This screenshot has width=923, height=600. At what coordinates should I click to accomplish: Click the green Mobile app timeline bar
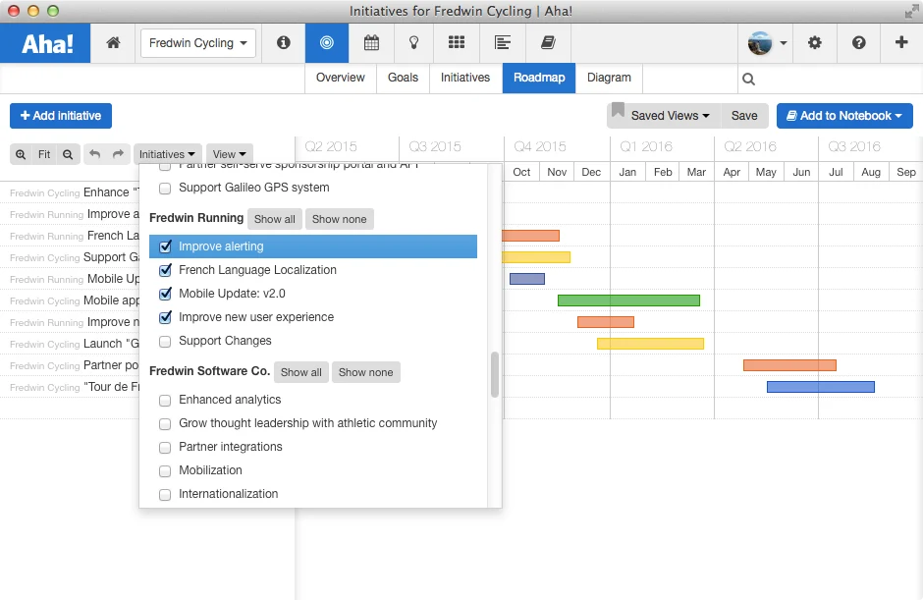pyautogui.click(x=628, y=300)
